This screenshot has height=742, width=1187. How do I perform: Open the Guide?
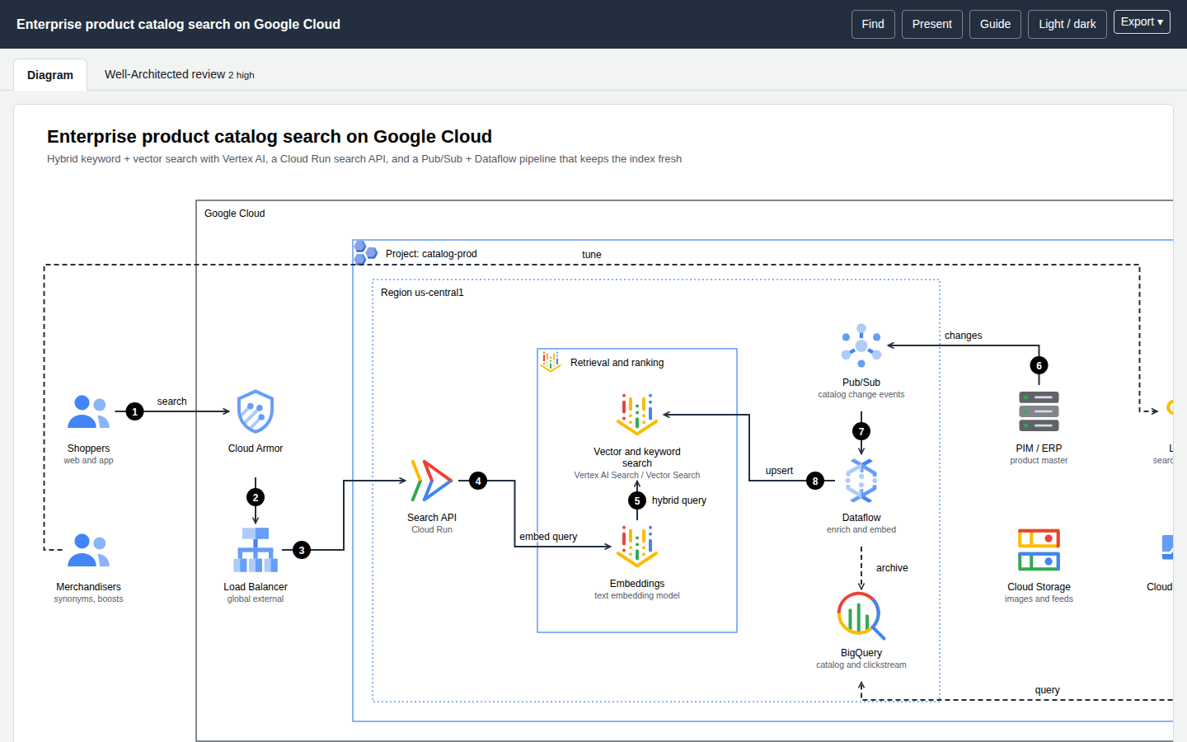[995, 24]
